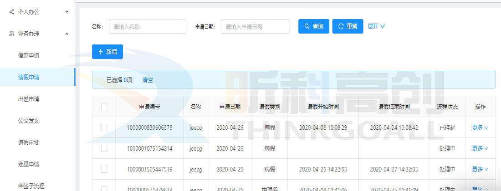Click end time 2020-04-24 10:08:42
This screenshot has height=191, width=501.
click(394, 127)
